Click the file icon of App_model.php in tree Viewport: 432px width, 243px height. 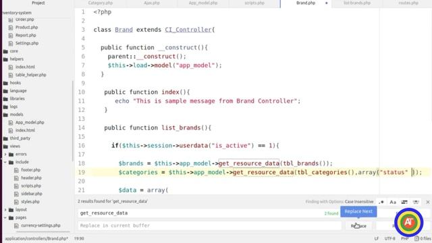point(11,123)
